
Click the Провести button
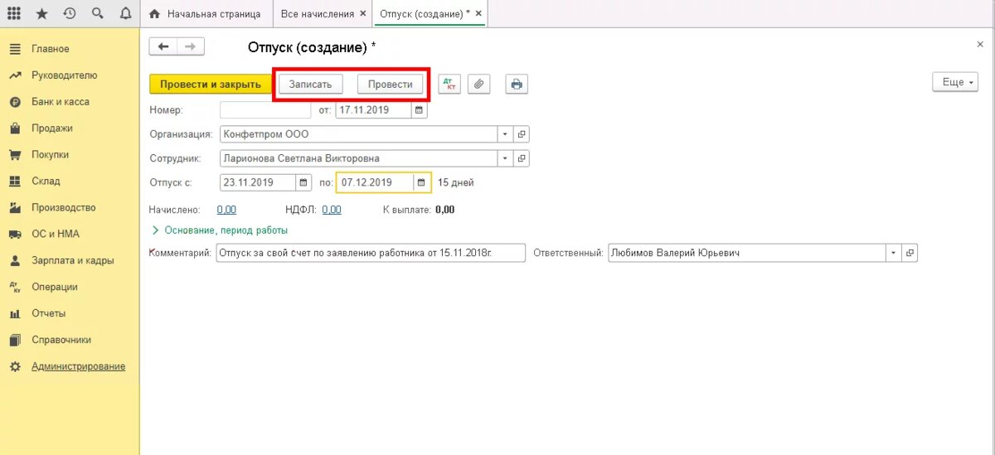tap(390, 84)
